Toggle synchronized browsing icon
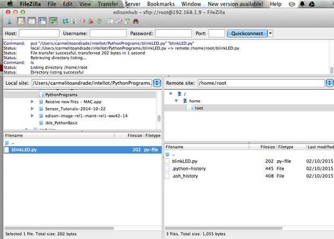This screenshot has height=239, width=334. tap(127, 22)
